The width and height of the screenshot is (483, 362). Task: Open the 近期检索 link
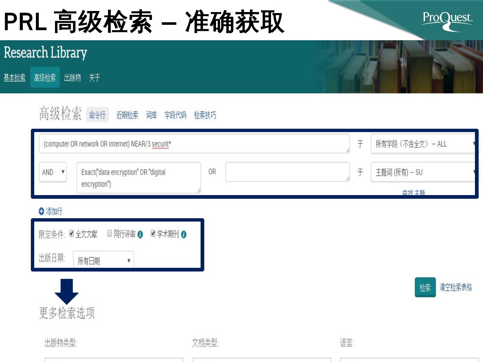tap(127, 115)
